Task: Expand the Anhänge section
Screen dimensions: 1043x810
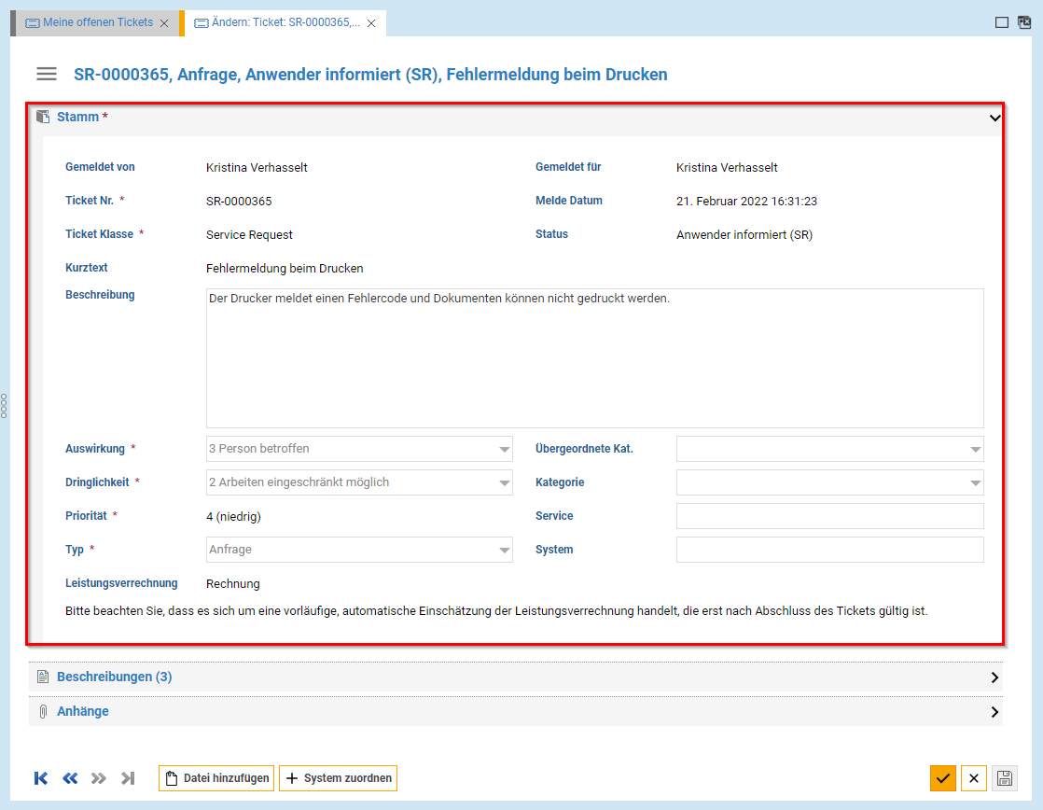Action: coord(994,712)
